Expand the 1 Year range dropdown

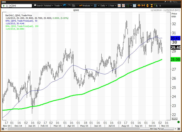[x=112, y=5]
